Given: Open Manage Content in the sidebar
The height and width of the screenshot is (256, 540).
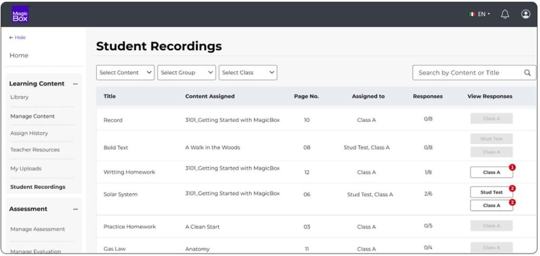Looking at the screenshot, I should 32,116.
